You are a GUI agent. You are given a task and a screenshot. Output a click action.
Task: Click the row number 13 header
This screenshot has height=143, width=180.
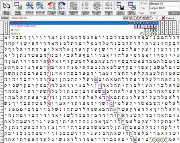pos(2,110)
